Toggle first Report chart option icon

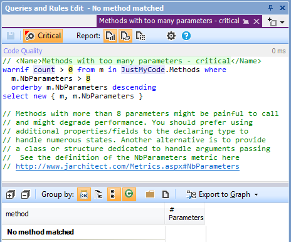click(110, 36)
